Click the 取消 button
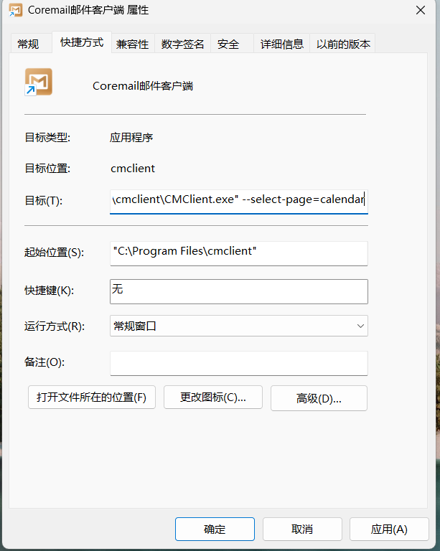This screenshot has width=440, height=551. pos(302,529)
